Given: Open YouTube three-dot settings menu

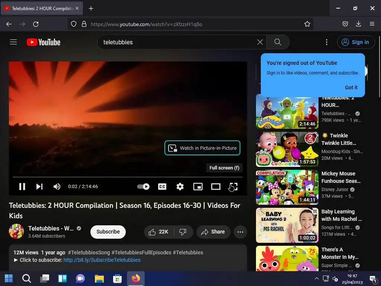Looking at the screenshot, I should 327,42.
